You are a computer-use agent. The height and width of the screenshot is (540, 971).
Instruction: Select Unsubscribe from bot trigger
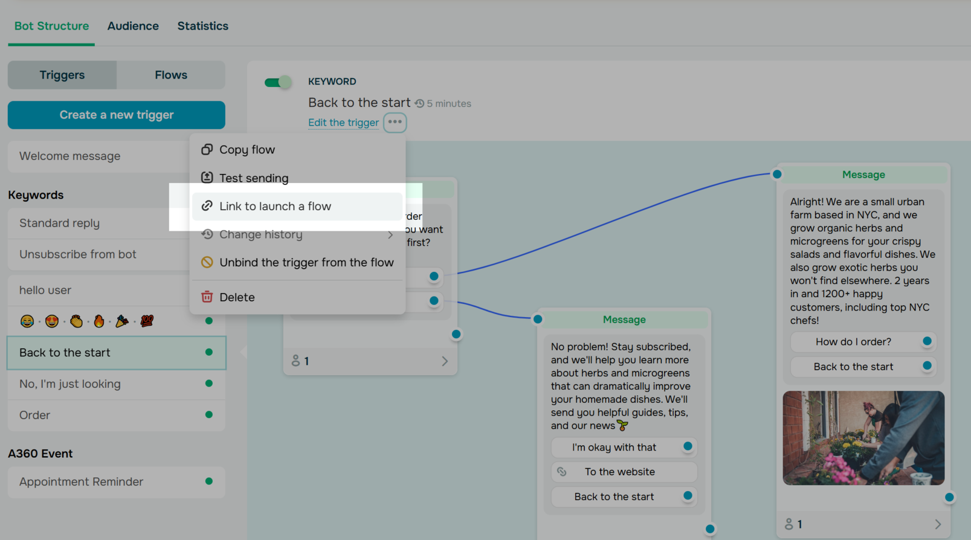[x=98, y=254]
